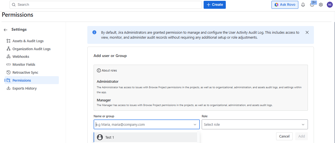Click the Administrator role heading
Viewport: 335px width, 143px height.
click(x=108, y=82)
